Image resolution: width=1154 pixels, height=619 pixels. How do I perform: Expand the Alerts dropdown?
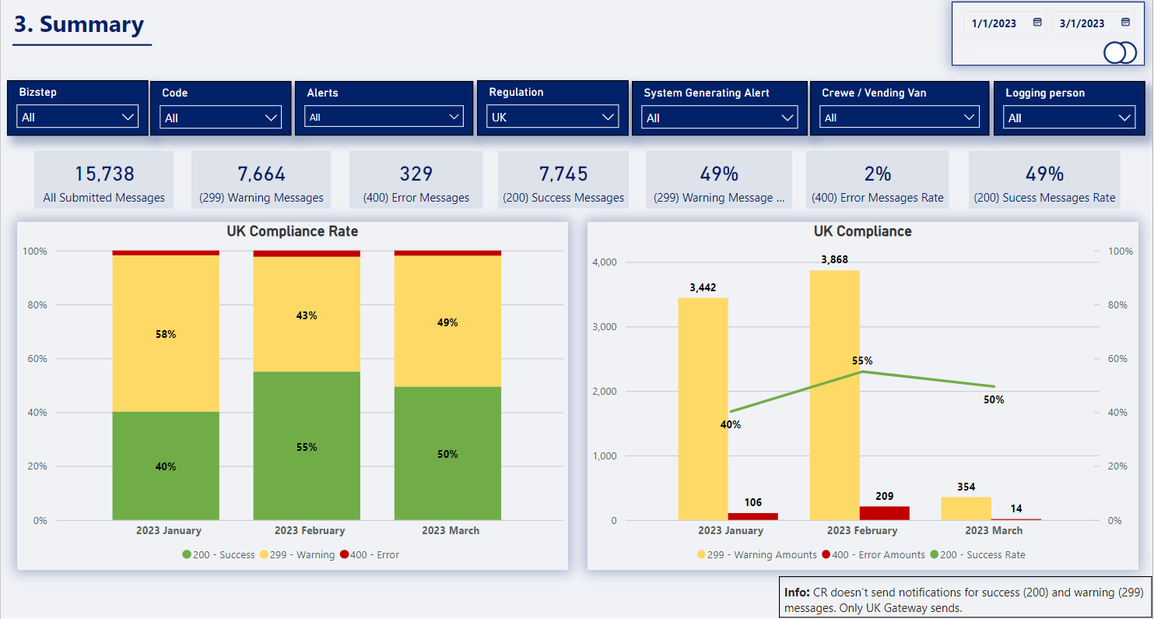384,117
